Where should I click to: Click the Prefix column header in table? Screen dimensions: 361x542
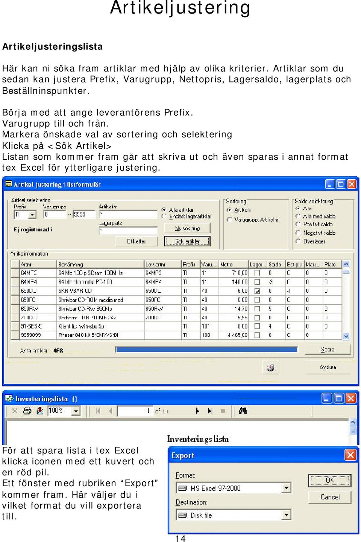[190, 264]
